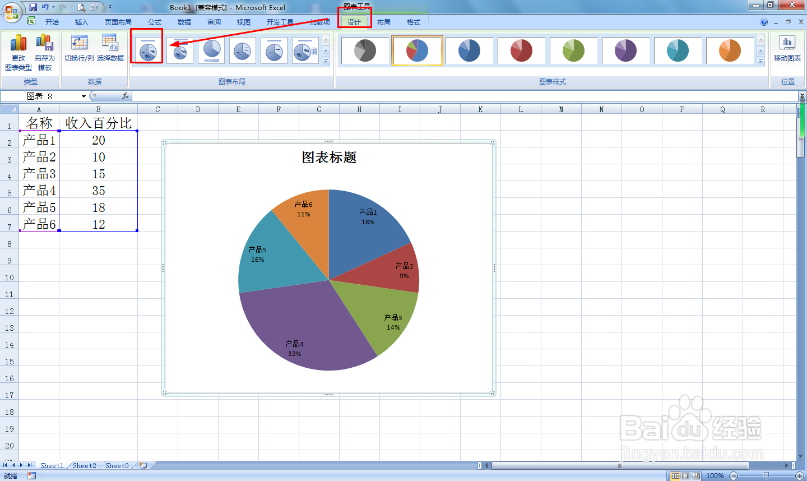Screen dimensions: 807x481
Task: Select cell containing 收入百分比
Action: pos(98,123)
